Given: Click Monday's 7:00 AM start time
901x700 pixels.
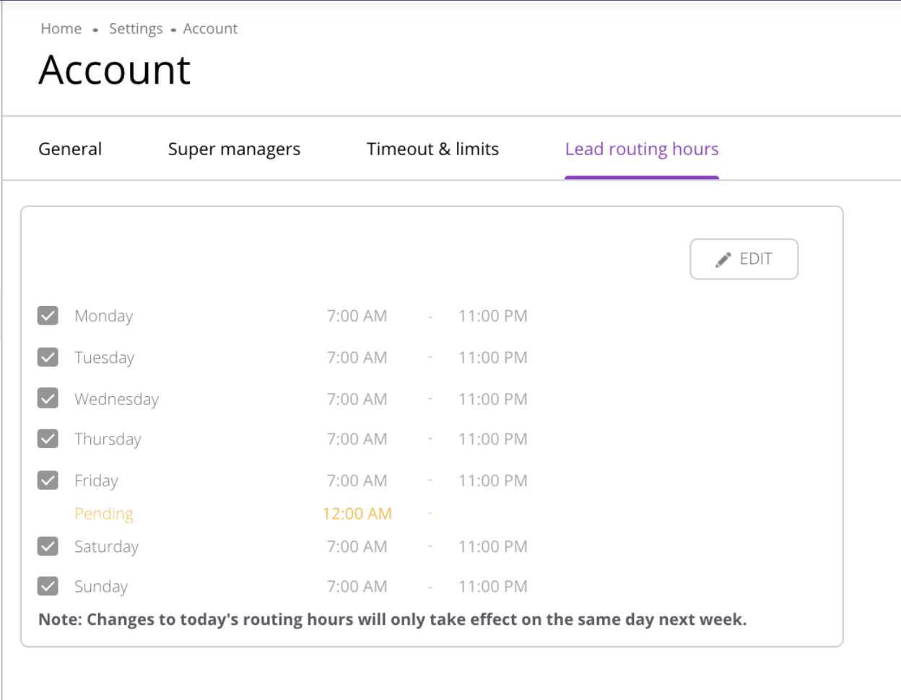Looking at the screenshot, I should click(357, 316).
